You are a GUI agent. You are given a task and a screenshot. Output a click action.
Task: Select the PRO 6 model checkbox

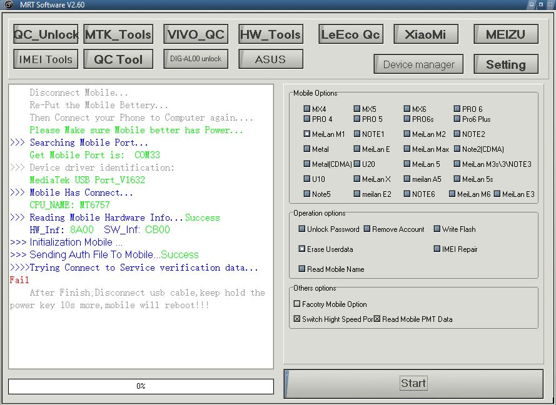pos(457,109)
